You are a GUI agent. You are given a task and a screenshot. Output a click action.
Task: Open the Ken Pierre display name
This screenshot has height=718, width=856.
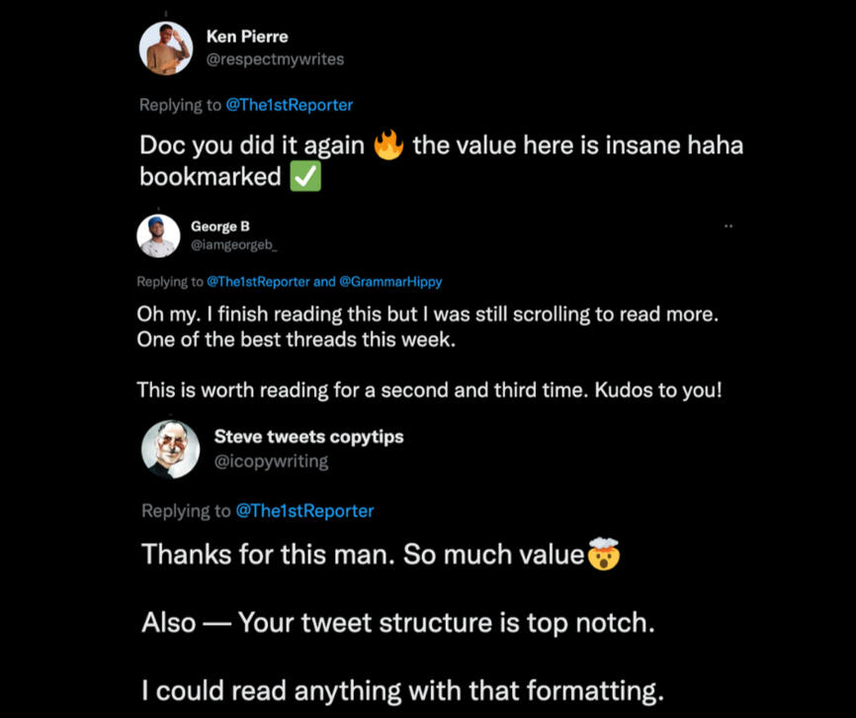coord(247,37)
